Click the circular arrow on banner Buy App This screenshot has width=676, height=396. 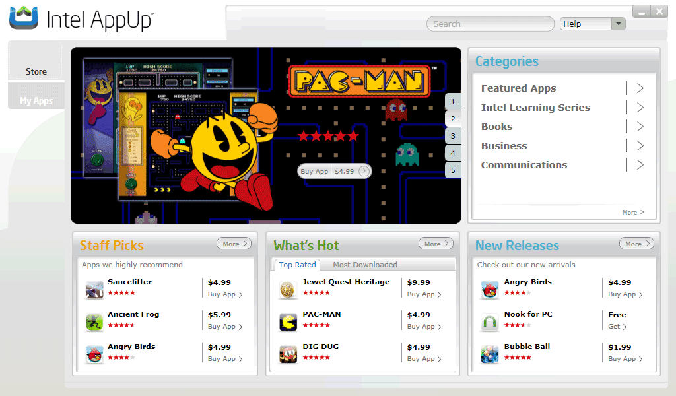364,171
